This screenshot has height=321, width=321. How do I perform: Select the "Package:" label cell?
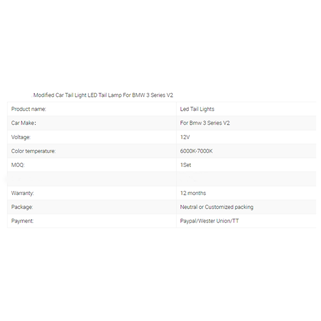tap(22, 207)
